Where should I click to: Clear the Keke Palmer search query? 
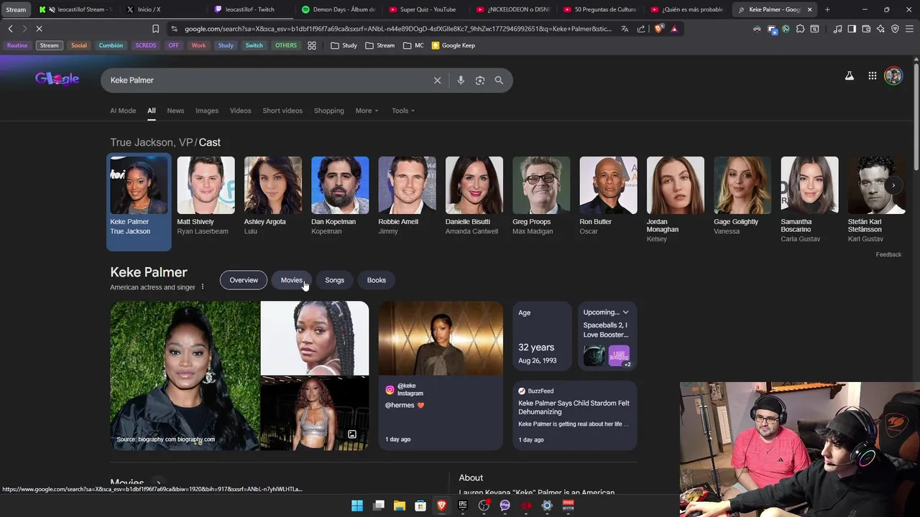[x=437, y=80]
